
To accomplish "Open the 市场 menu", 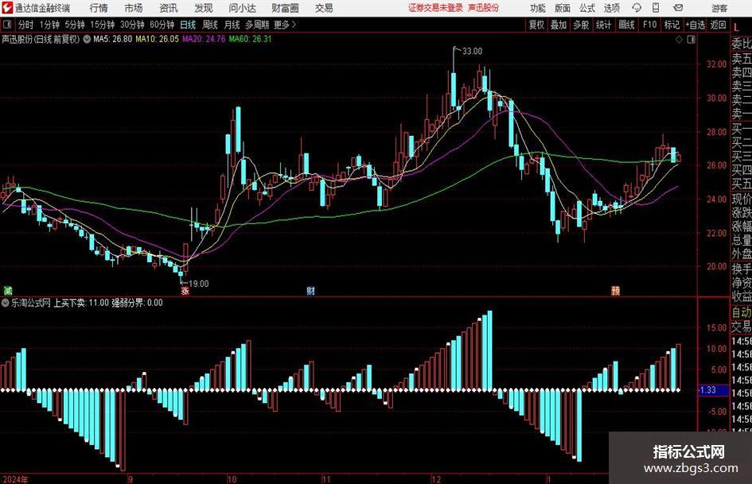I will click(x=134, y=8).
